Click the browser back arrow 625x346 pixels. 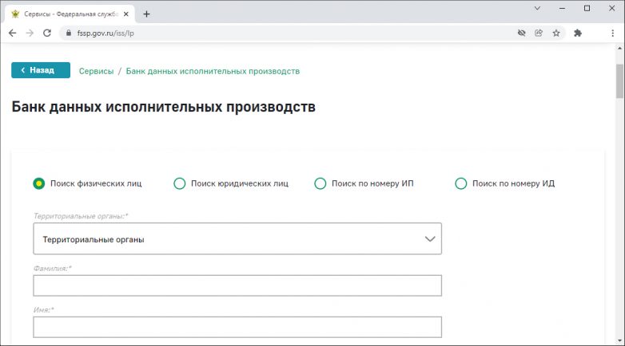[12, 33]
